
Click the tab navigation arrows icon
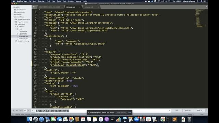click(x=34, y=7)
